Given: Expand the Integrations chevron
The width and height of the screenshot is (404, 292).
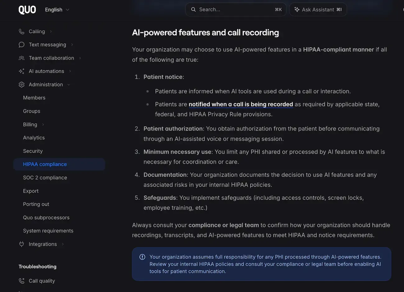Looking at the screenshot, I should pyautogui.click(x=63, y=244).
